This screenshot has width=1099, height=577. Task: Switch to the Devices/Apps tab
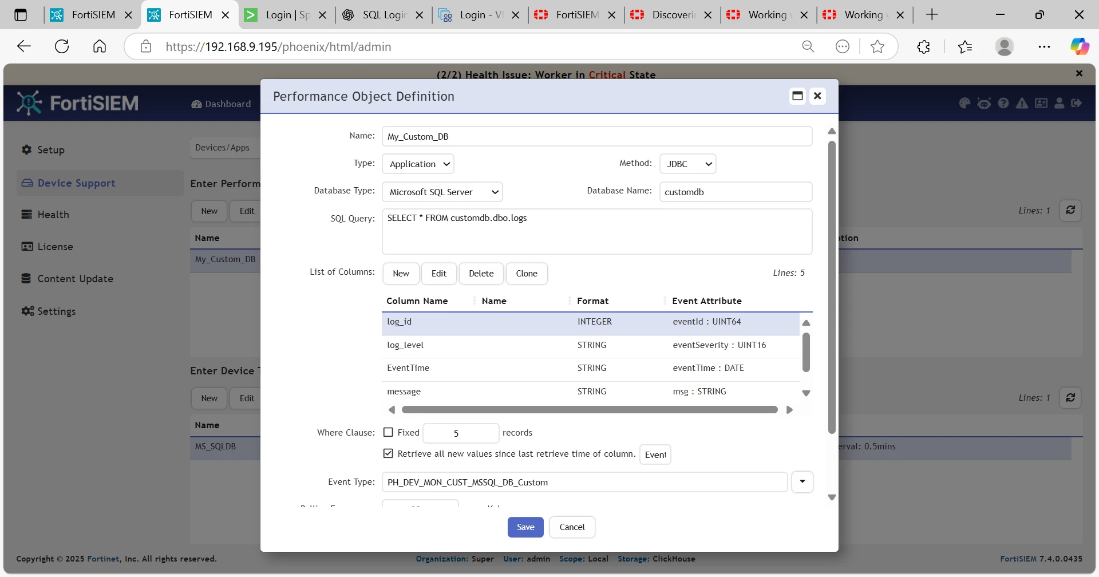(222, 148)
